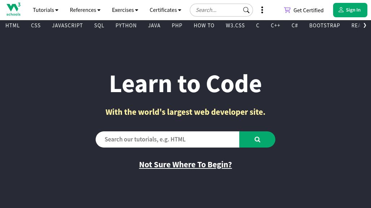This screenshot has width=371, height=208.
Task: Expand the Exercises dropdown
Action: (x=125, y=10)
